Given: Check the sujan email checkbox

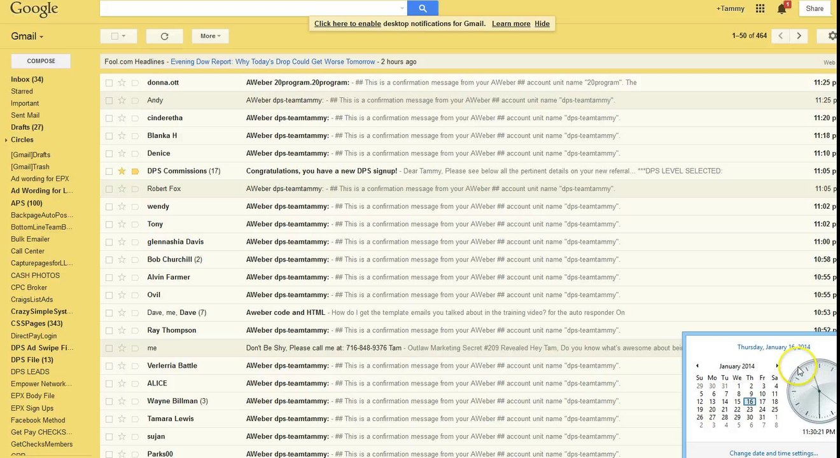Looking at the screenshot, I should tap(109, 437).
